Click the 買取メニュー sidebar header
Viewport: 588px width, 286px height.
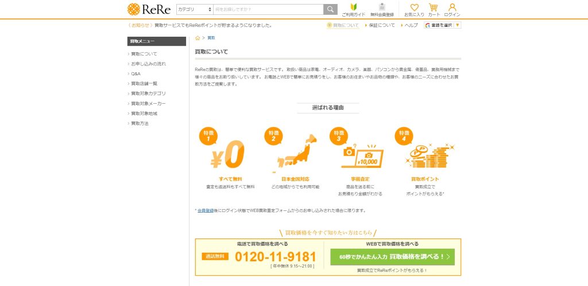(x=157, y=41)
